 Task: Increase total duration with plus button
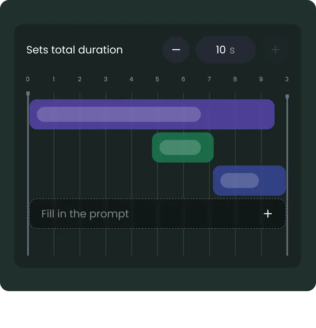pyautogui.click(x=275, y=50)
